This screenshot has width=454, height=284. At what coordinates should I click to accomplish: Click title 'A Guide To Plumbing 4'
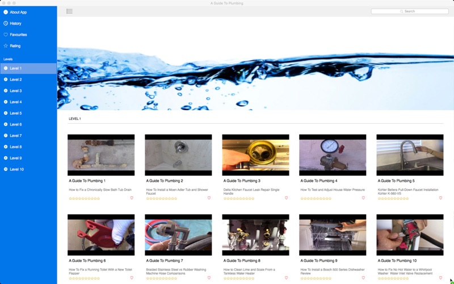[319, 181]
